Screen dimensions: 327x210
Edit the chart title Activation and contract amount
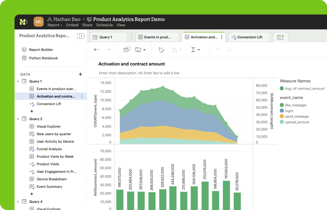[132, 64]
